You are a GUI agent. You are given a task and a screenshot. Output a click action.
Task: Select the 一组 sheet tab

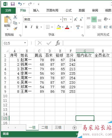tap(32, 127)
